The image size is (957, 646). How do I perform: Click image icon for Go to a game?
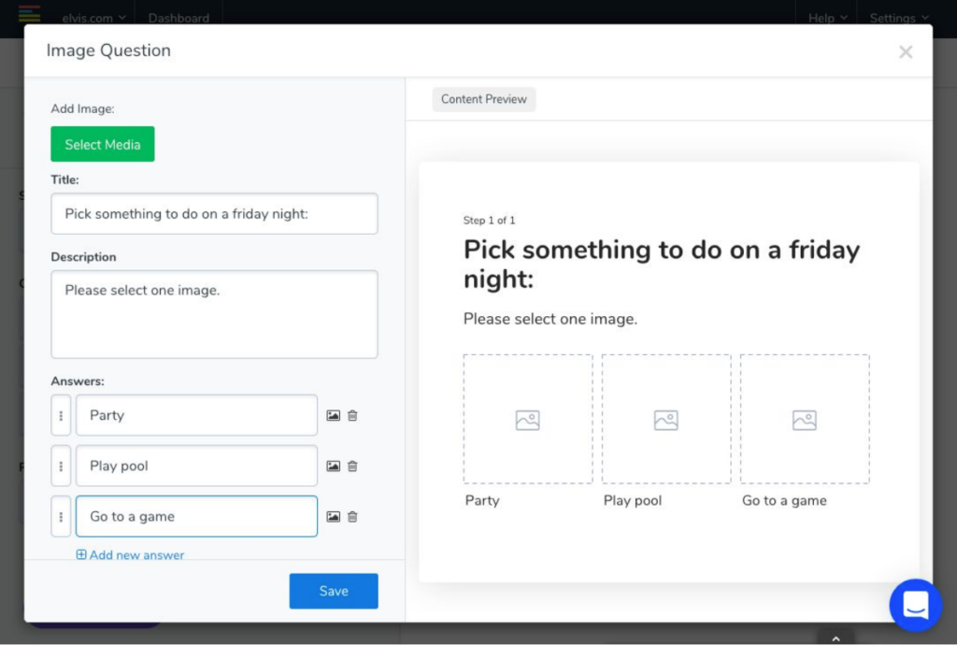click(x=333, y=517)
